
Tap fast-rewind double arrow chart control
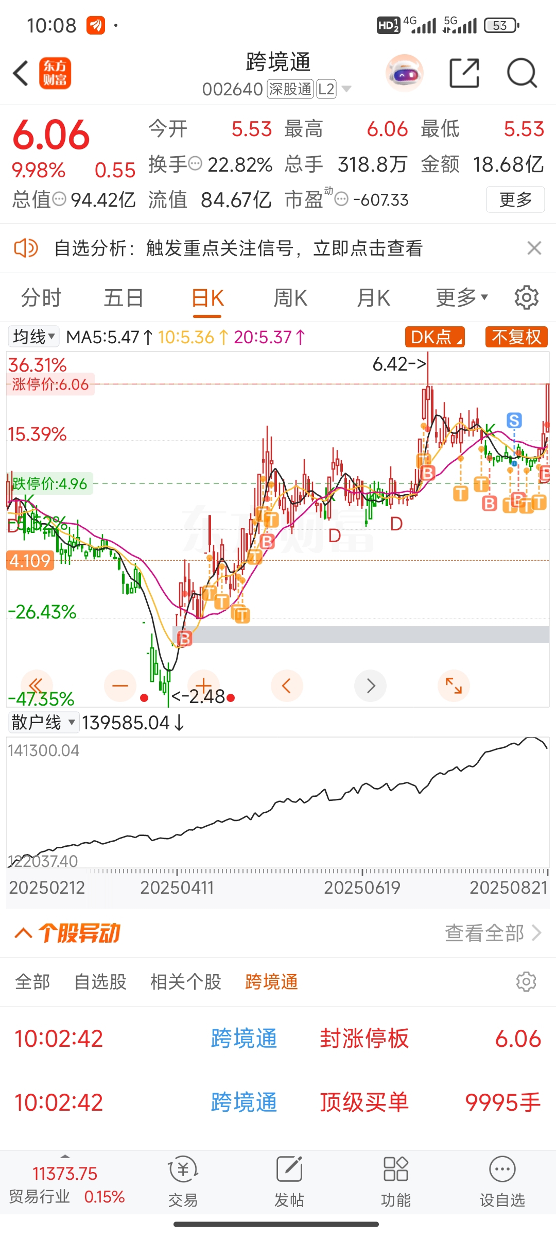(x=37, y=686)
